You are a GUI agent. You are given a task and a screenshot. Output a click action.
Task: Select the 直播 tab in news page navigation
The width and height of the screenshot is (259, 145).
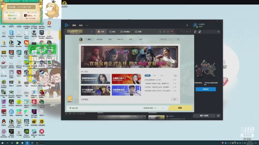110,39
